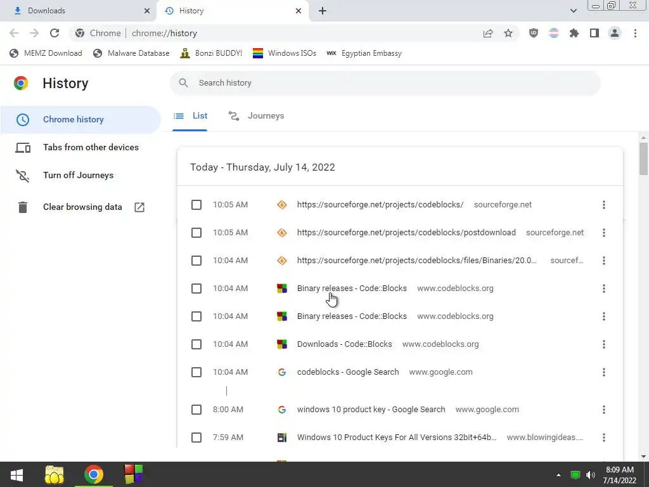The image size is (649, 487).
Task: Open Downloads - Code::Blocks history link
Action: point(344,344)
